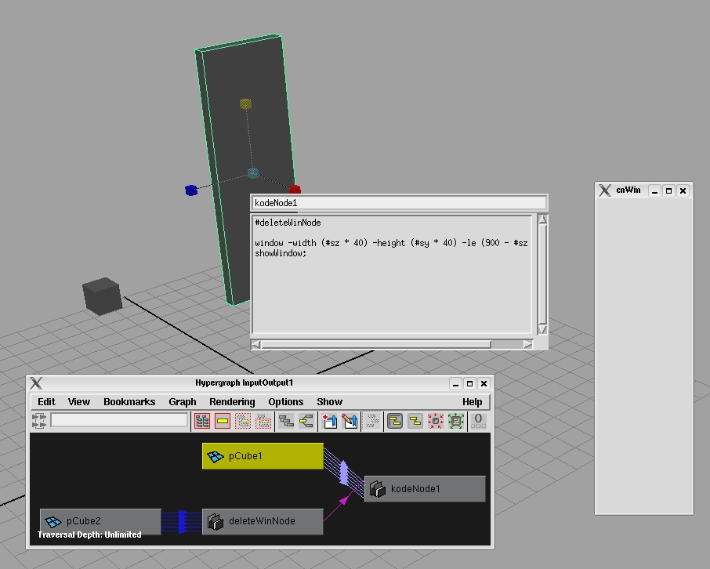Click the traversal depth zero icon

click(478, 422)
